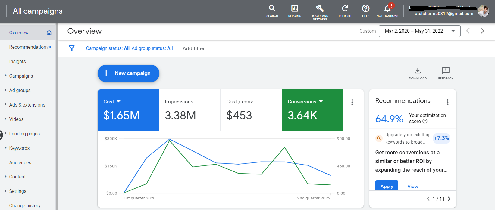Click Add filter
495x210 pixels.
pos(194,48)
